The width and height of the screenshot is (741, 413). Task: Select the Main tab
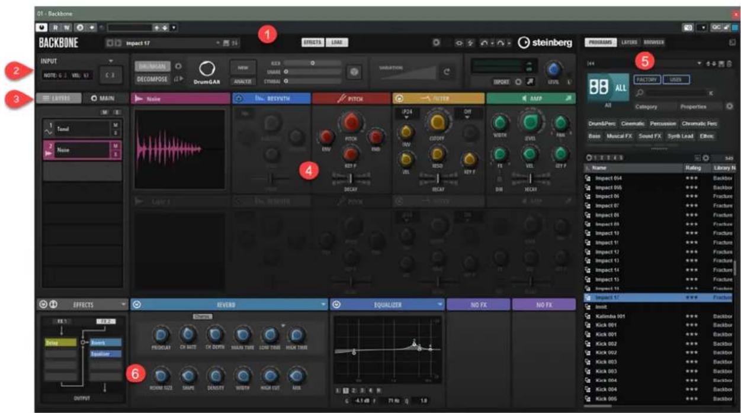click(x=102, y=98)
